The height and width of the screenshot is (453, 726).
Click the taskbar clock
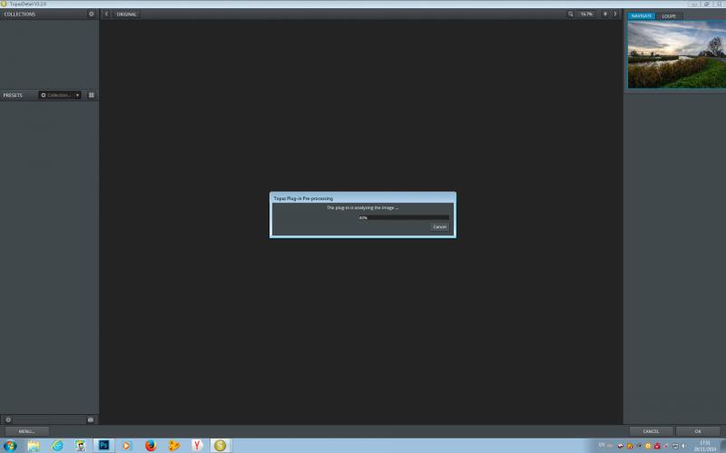coord(705,446)
